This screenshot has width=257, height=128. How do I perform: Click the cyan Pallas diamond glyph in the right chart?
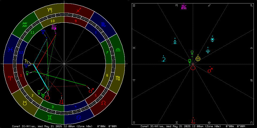coord(175,42)
